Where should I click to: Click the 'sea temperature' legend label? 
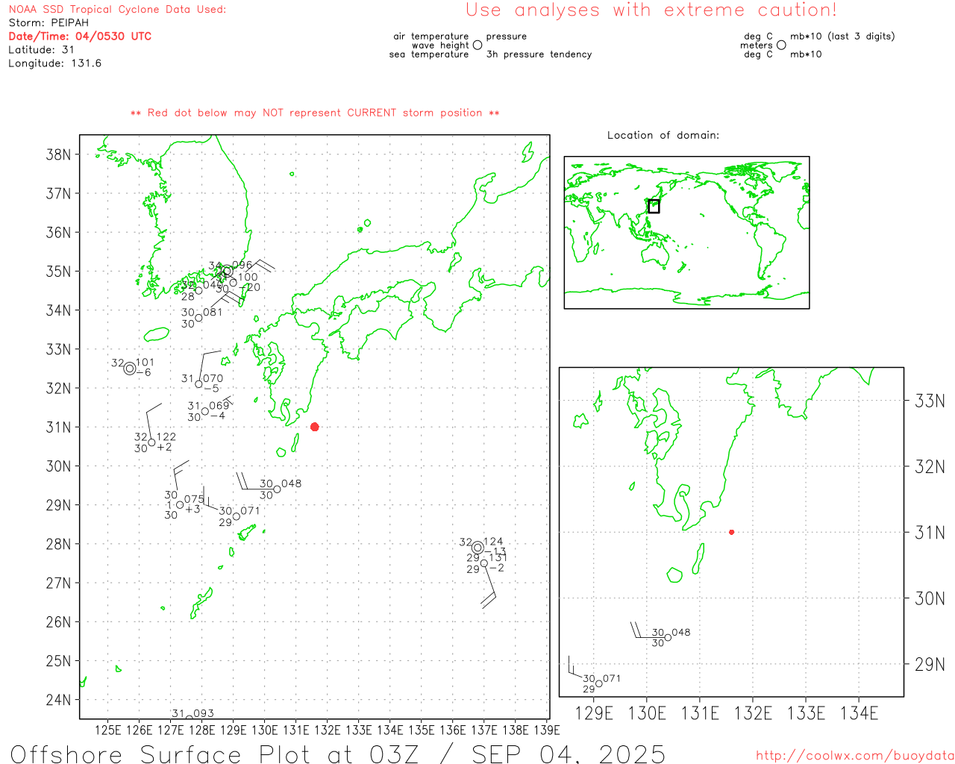429,54
